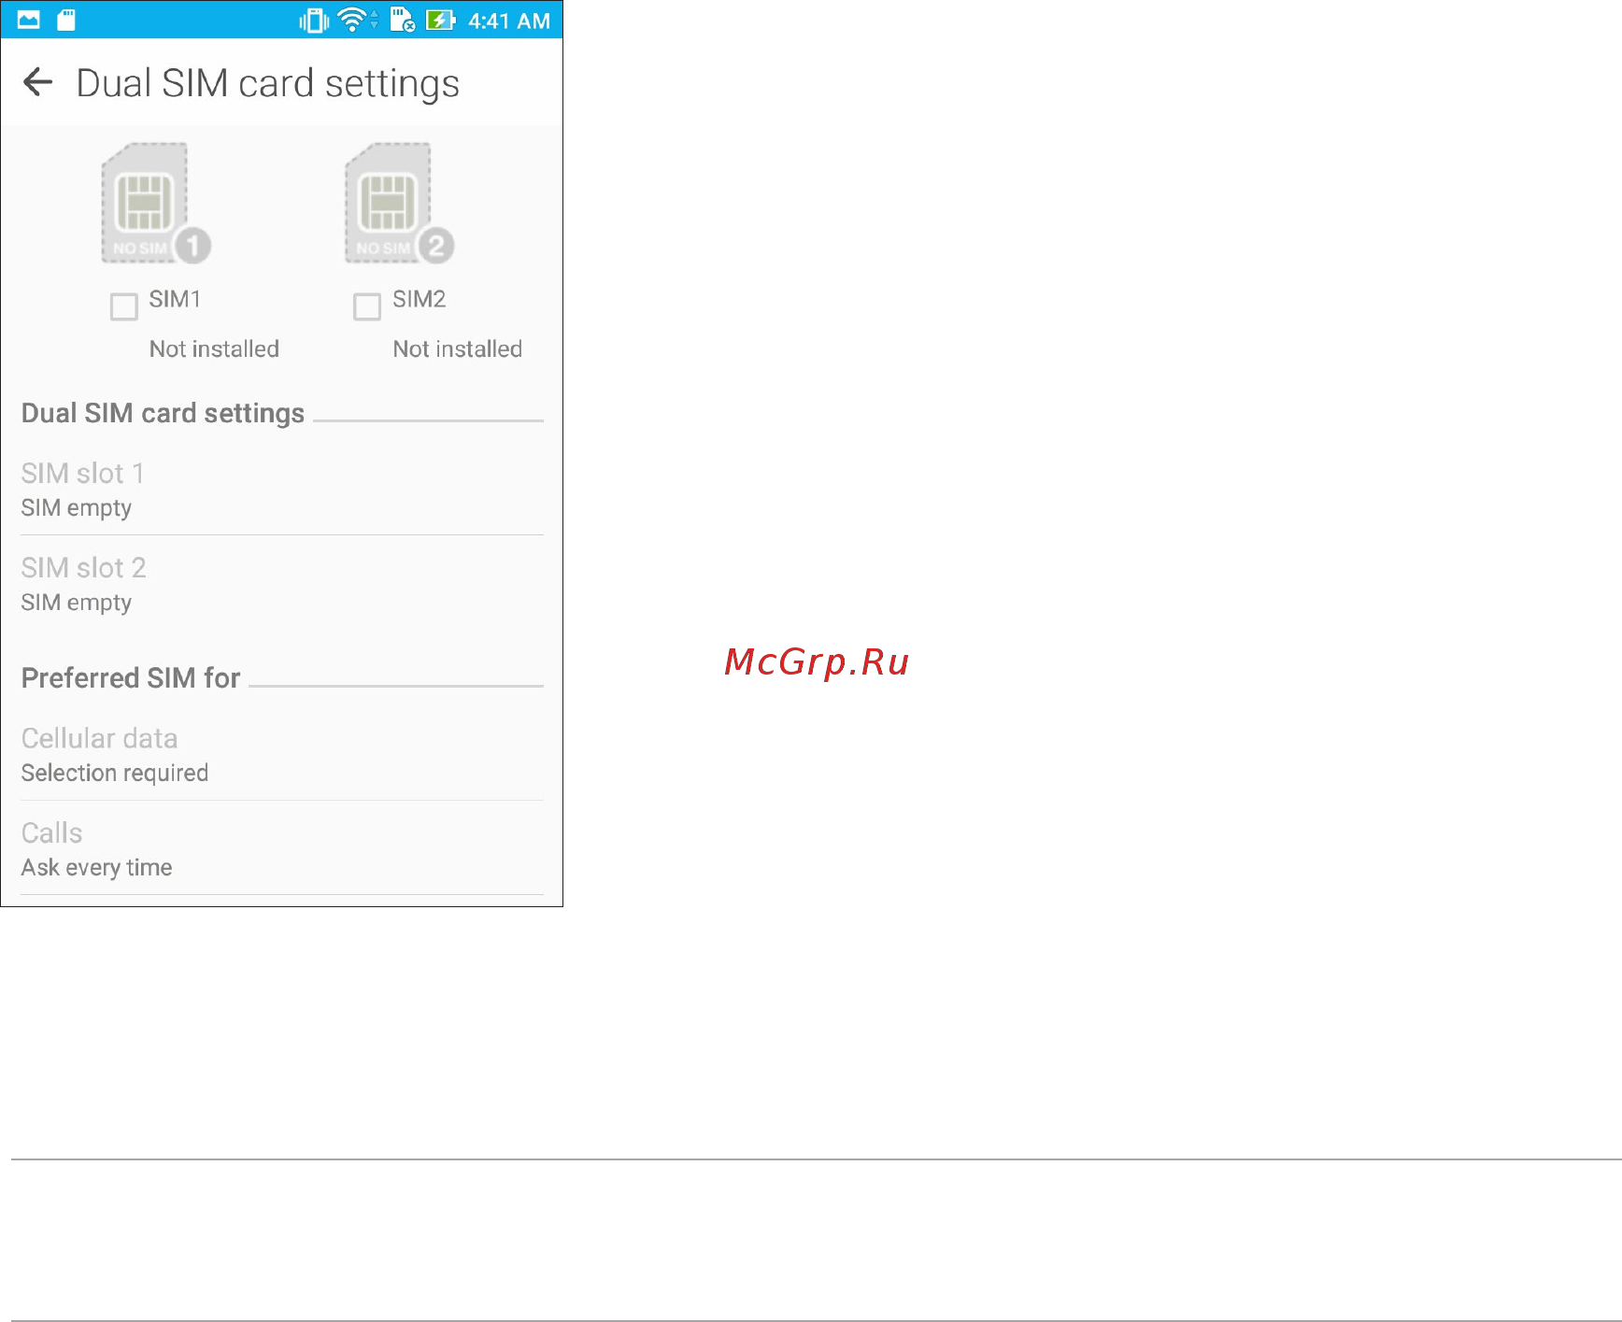Tap 'Not installed' under SIM1
The width and height of the screenshot is (1622, 1322).
tap(214, 348)
